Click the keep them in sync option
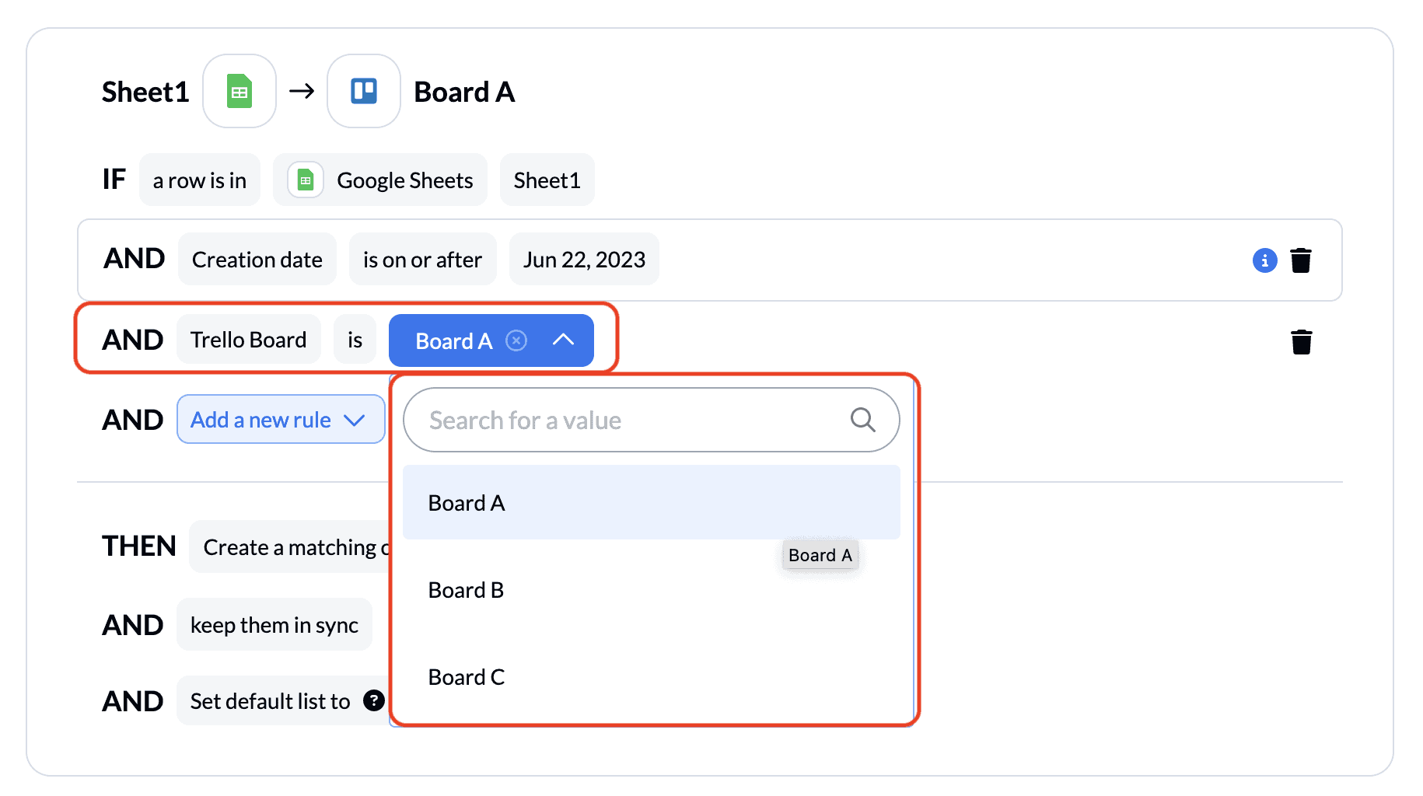Screen dimensions: 1423x796 [x=274, y=625]
